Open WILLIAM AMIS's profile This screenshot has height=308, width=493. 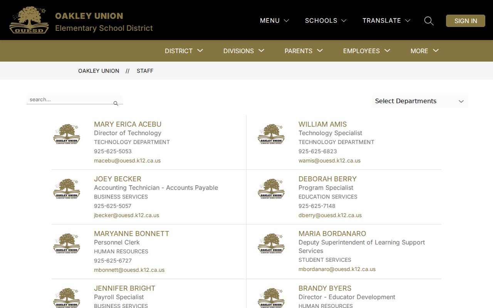coord(322,124)
